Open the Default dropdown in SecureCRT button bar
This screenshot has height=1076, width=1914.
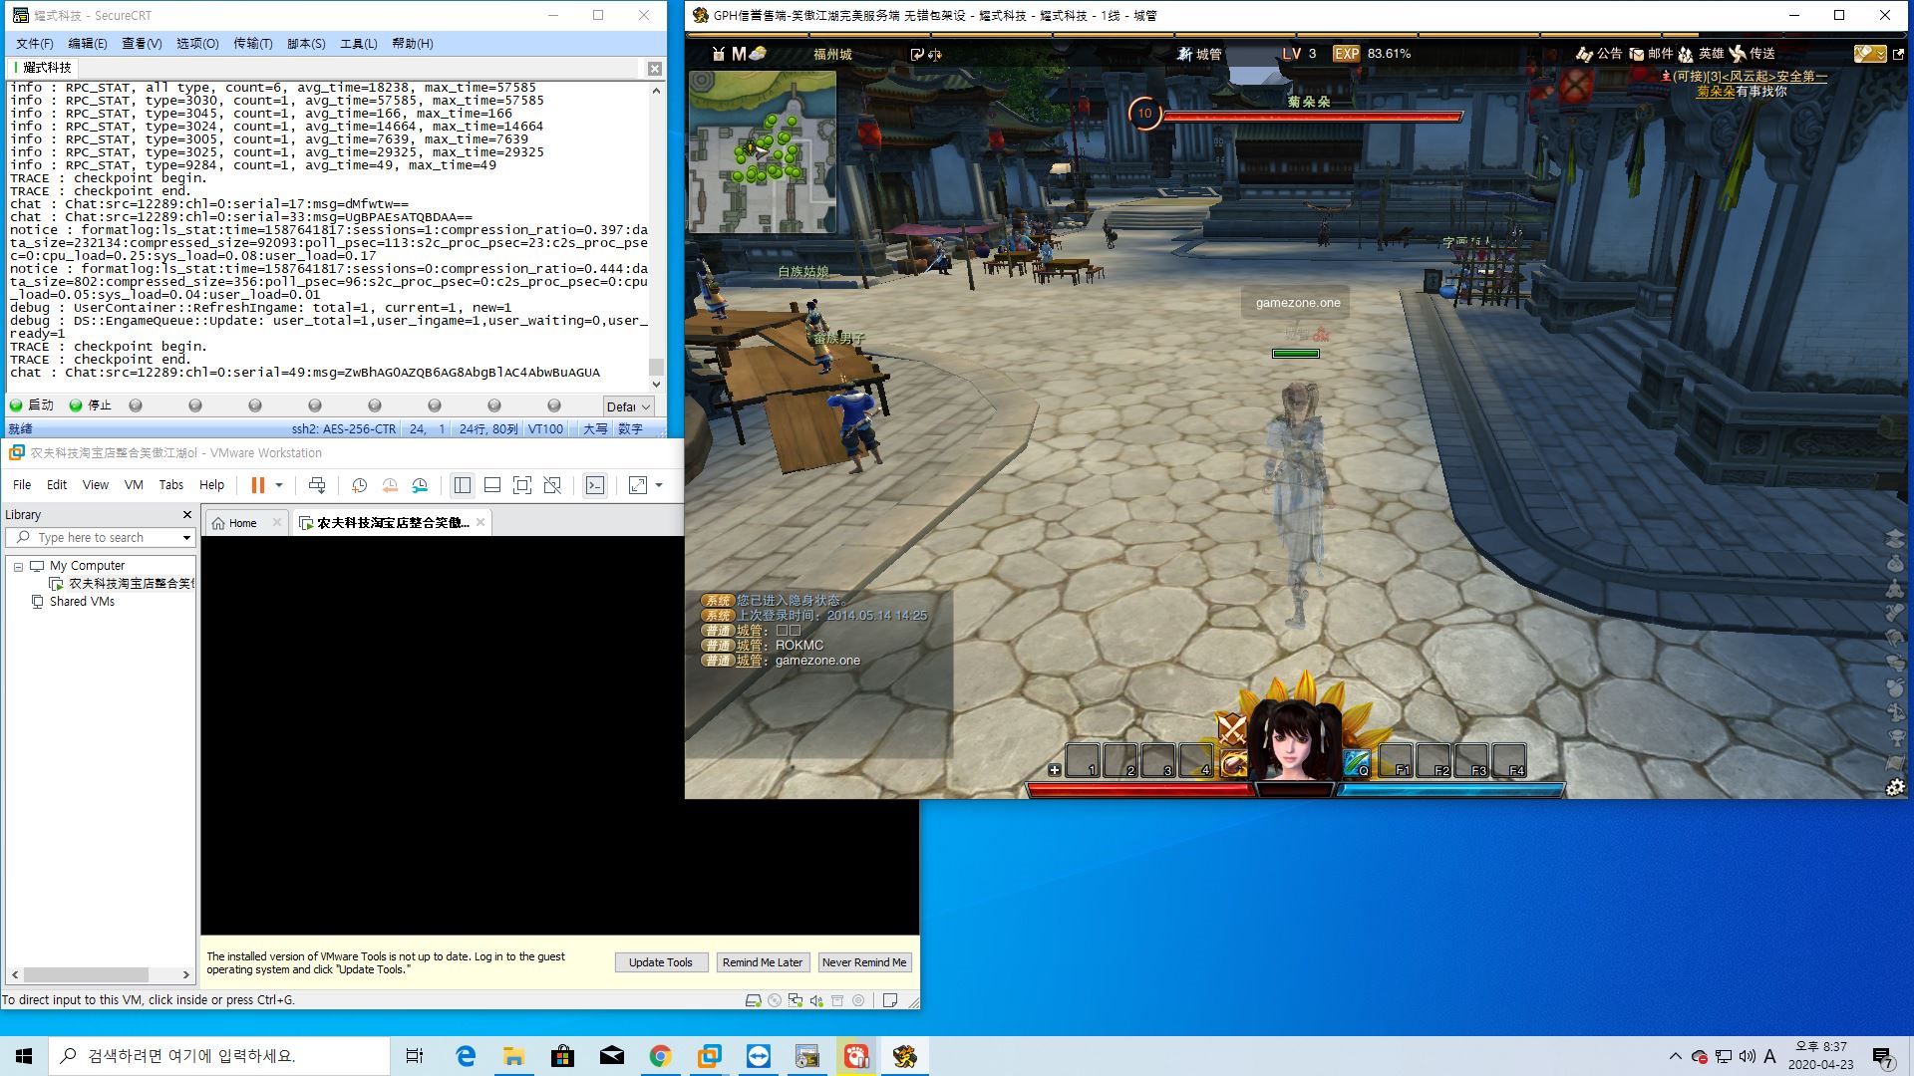629,406
